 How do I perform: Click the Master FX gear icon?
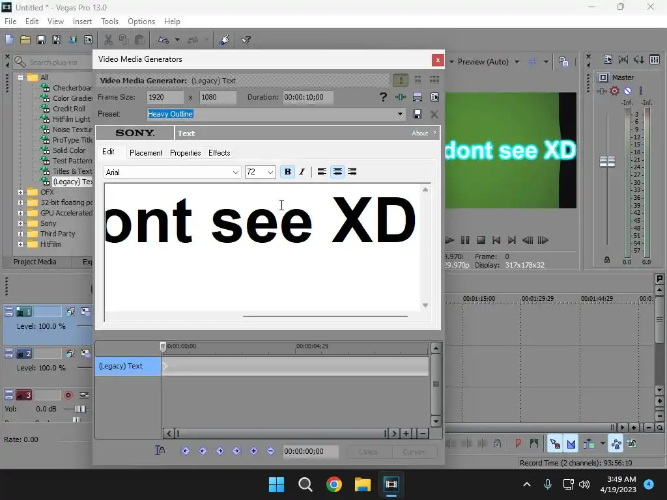click(614, 90)
